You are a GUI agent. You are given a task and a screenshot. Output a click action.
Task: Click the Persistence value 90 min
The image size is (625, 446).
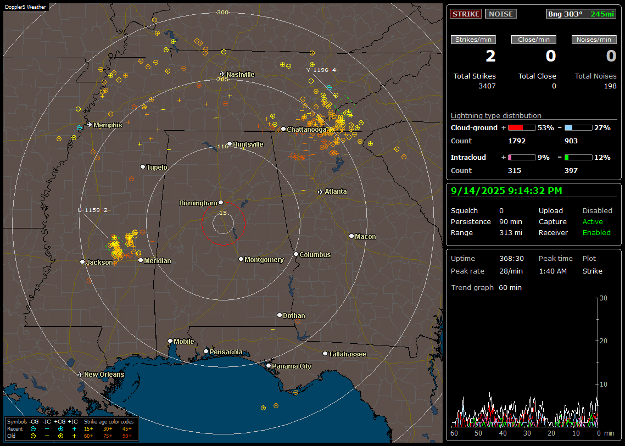pos(511,221)
